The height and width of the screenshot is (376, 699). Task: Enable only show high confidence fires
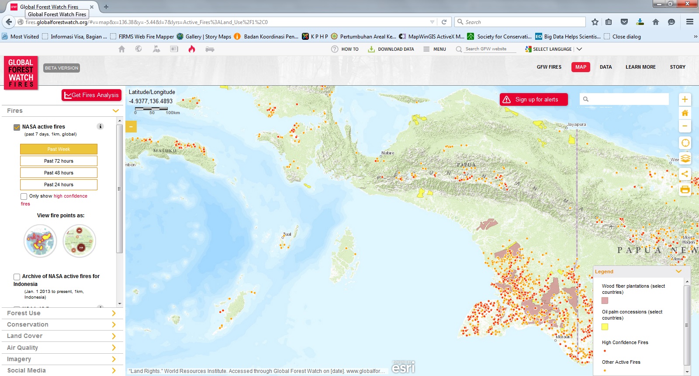click(x=24, y=196)
